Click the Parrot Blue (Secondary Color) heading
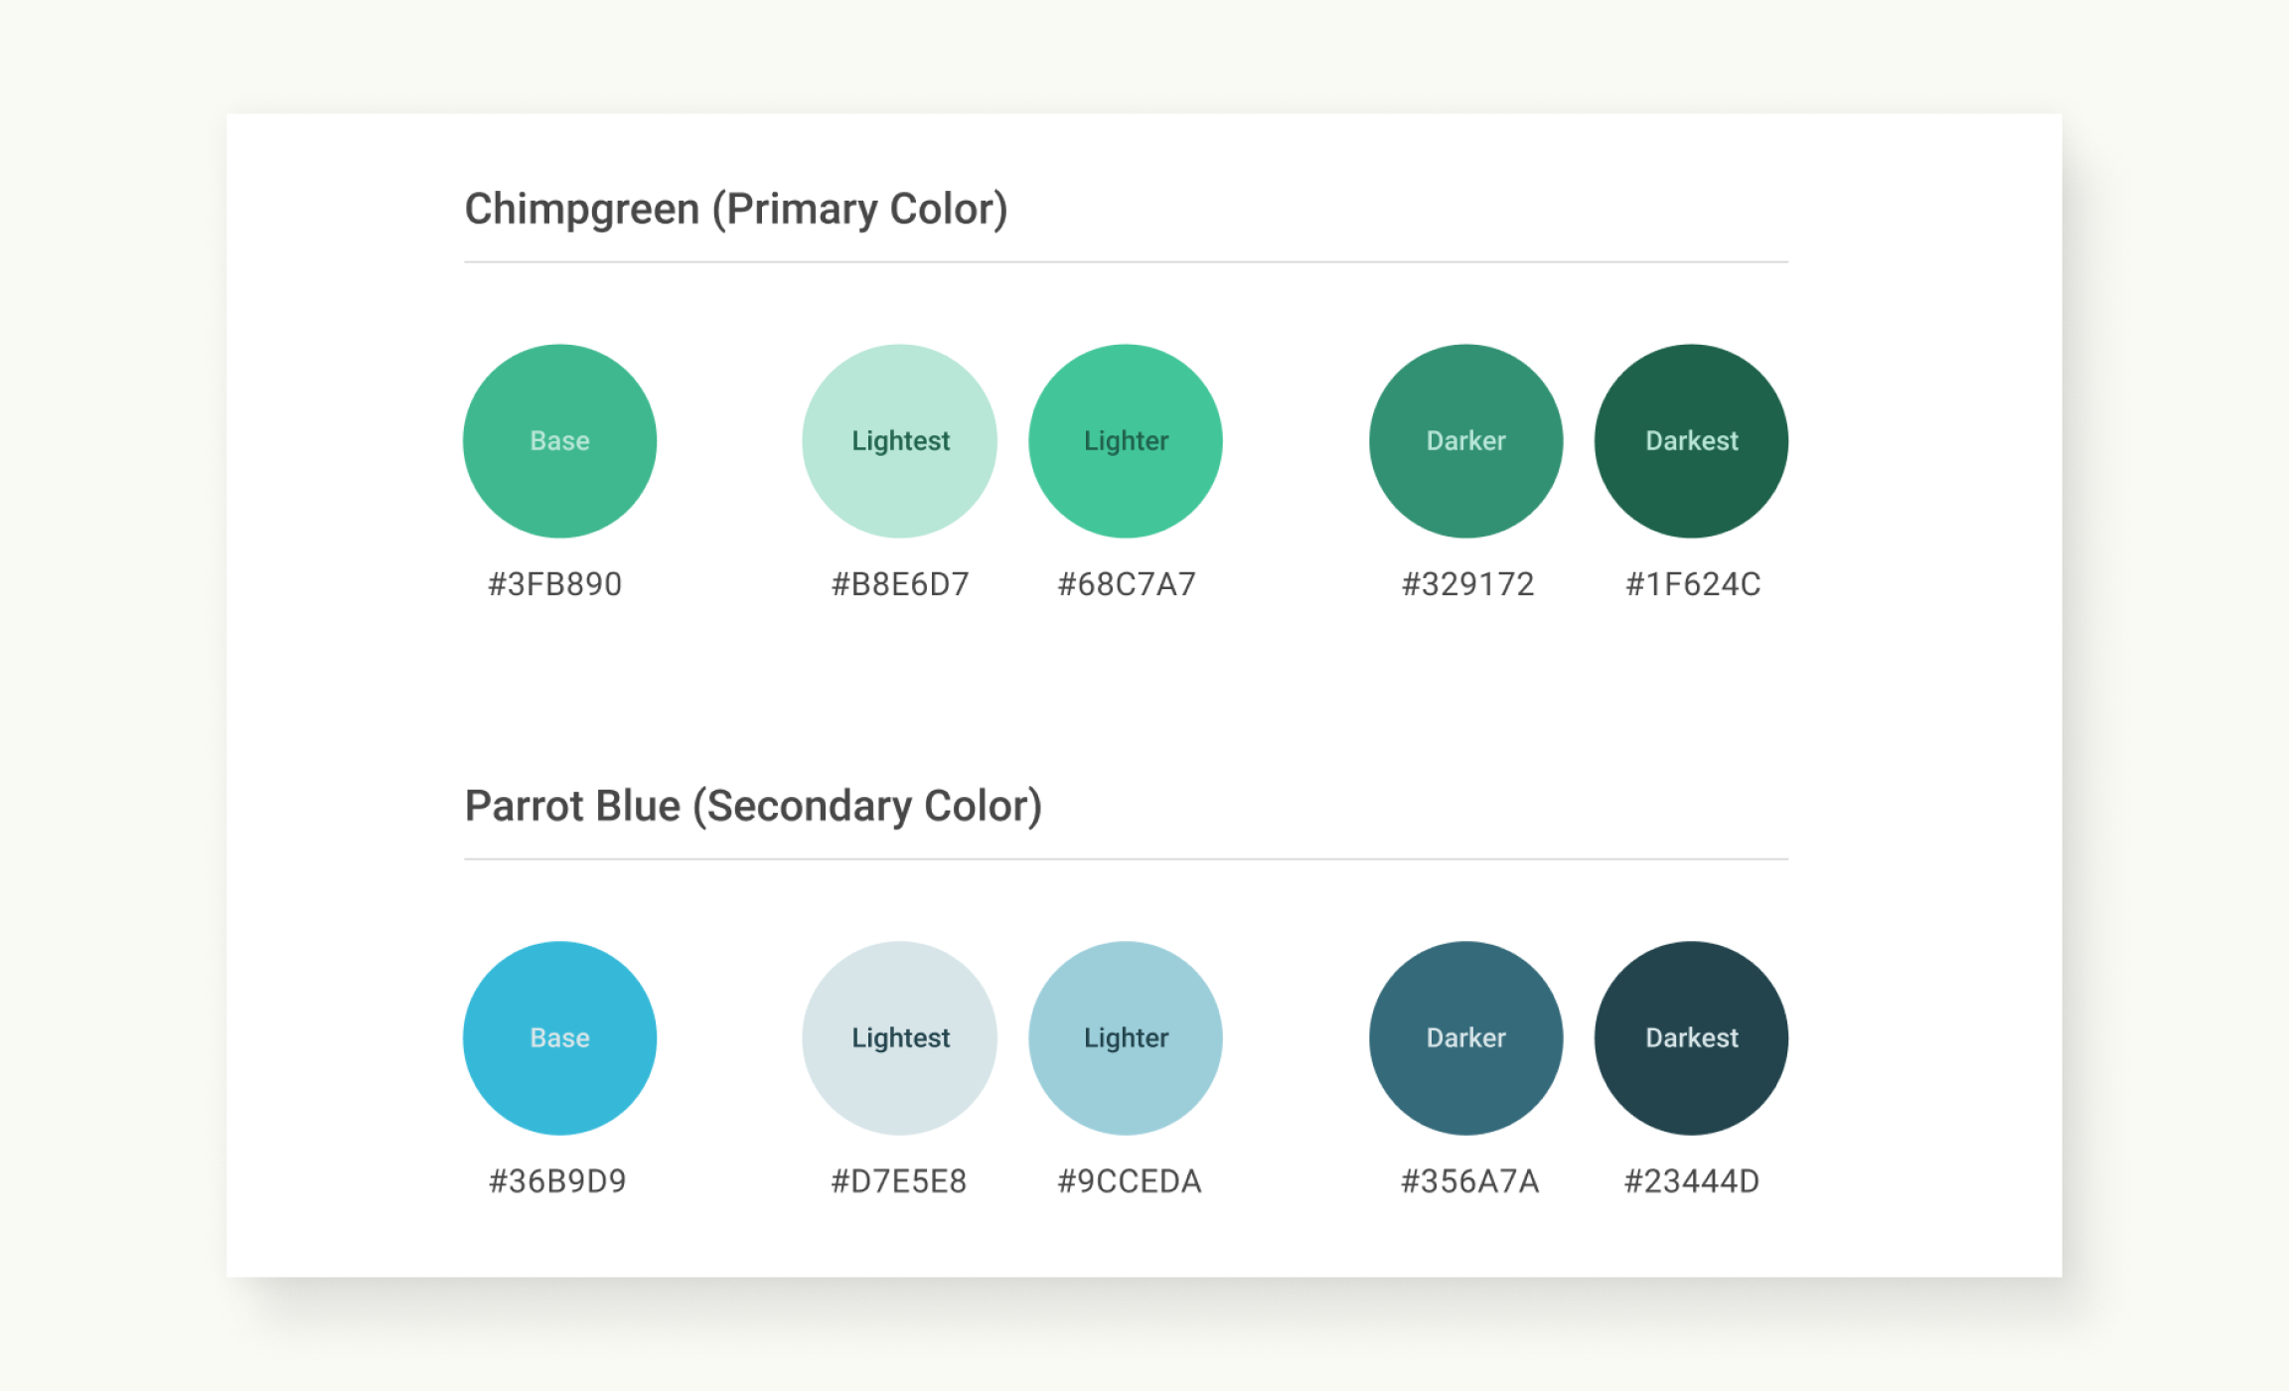This screenshot has height=1391, width=2289. click(753, 807)
